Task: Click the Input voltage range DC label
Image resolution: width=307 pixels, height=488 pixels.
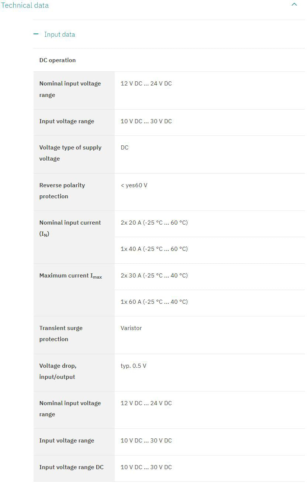Action: 71,467
